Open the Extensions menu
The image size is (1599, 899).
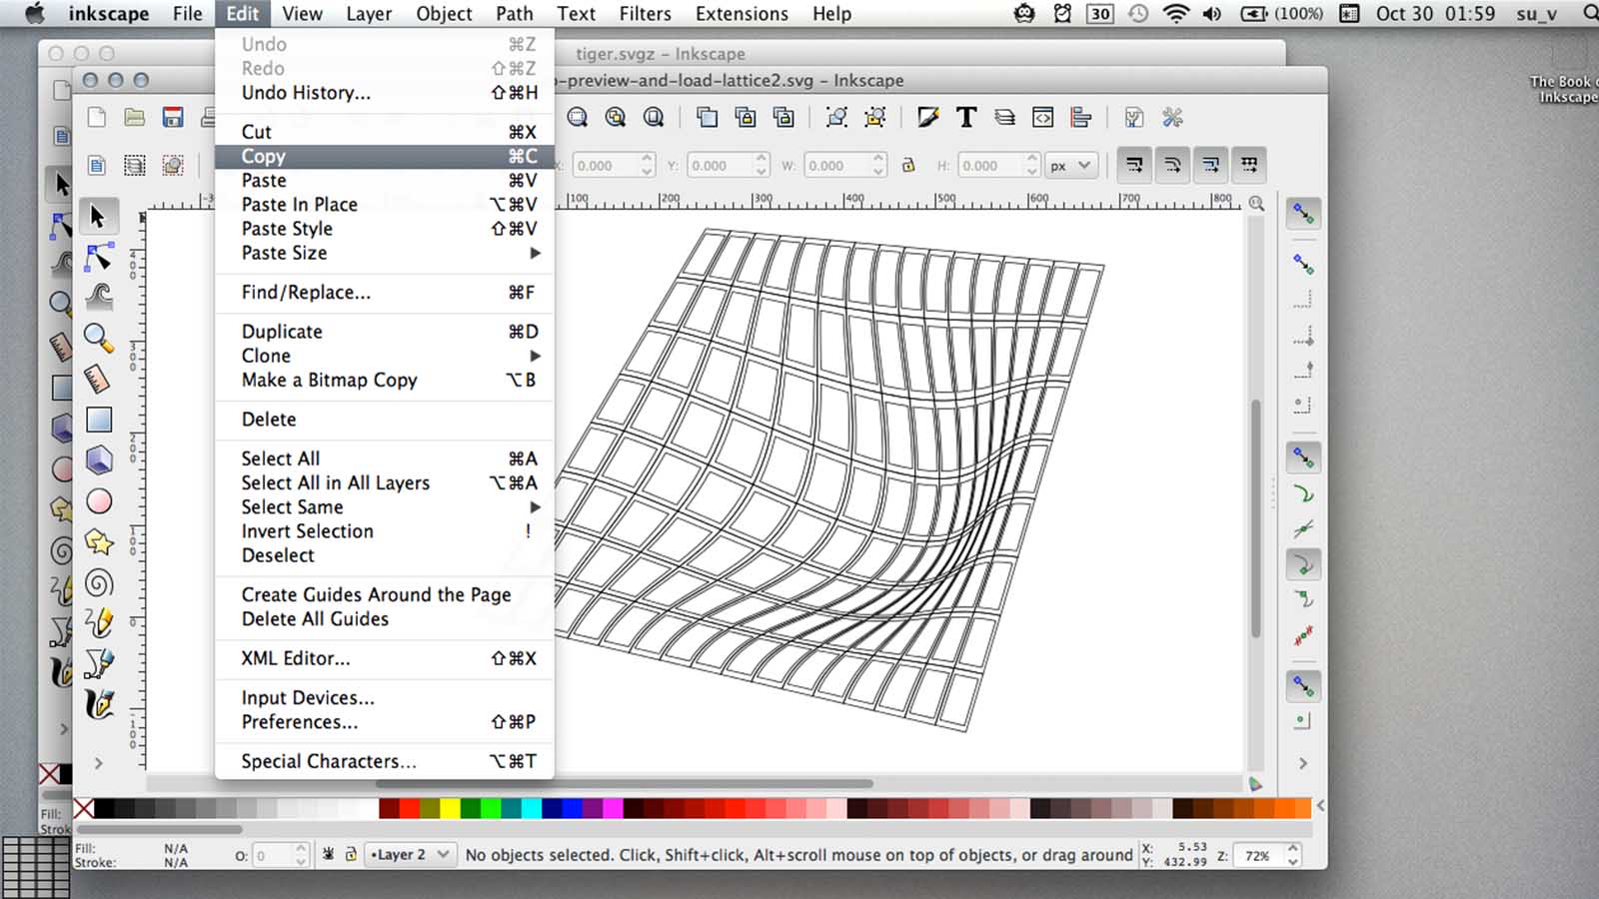click(742, 14)
